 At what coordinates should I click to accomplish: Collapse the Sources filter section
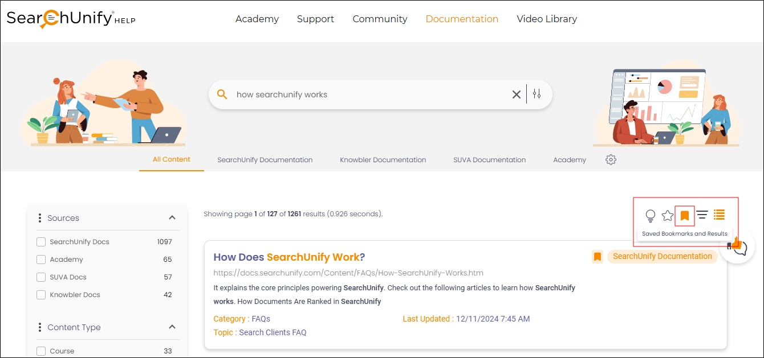pos(172,218)
